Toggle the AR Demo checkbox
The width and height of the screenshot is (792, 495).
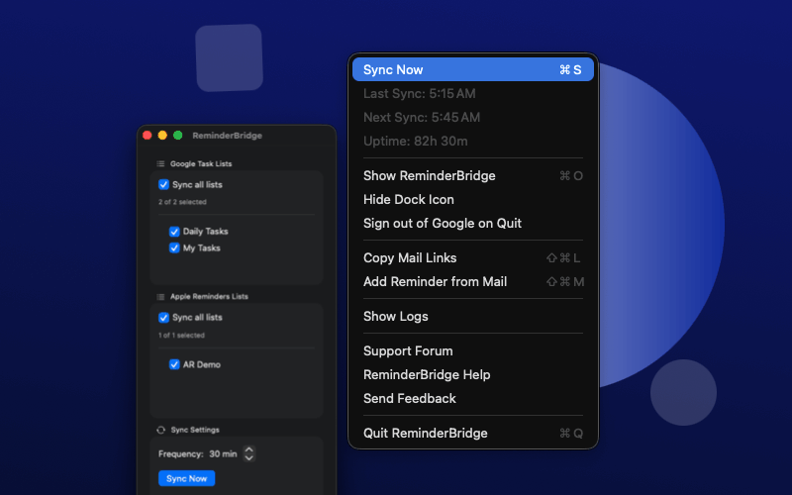(175, 364)
